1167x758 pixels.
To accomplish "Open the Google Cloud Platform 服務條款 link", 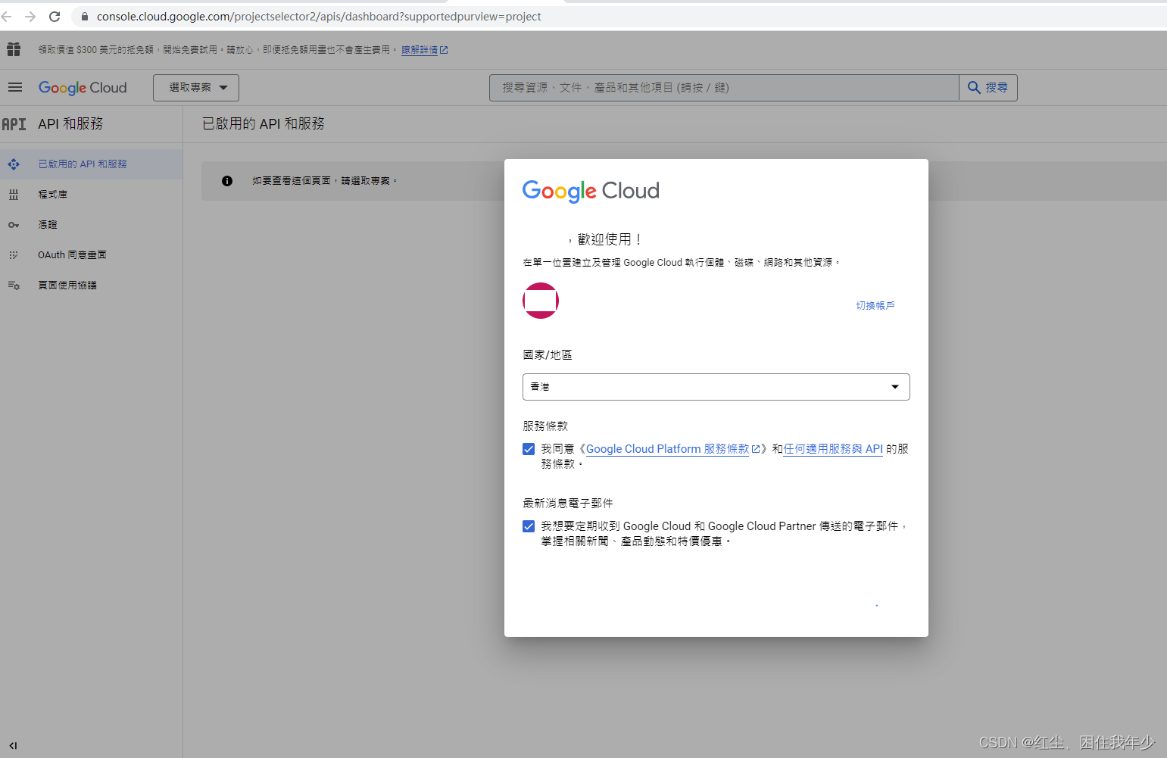I will point(667,449).
